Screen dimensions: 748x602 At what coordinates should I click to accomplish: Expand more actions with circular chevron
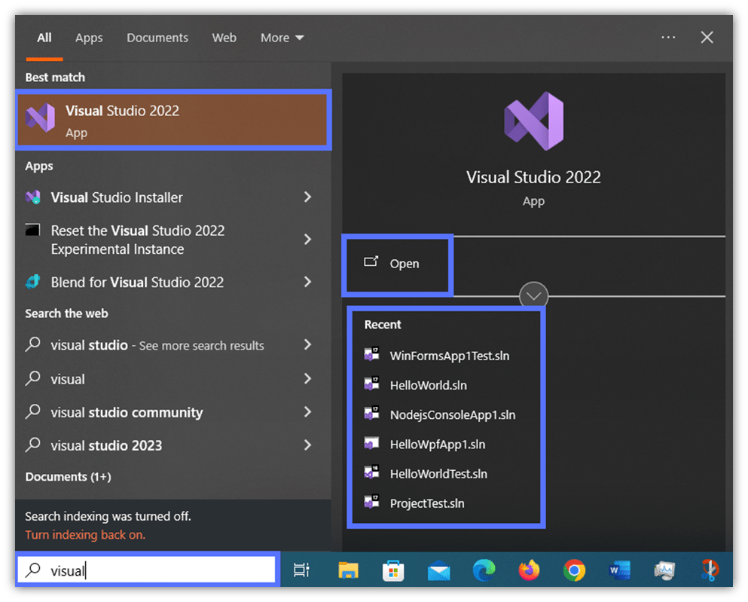[534, 296]
